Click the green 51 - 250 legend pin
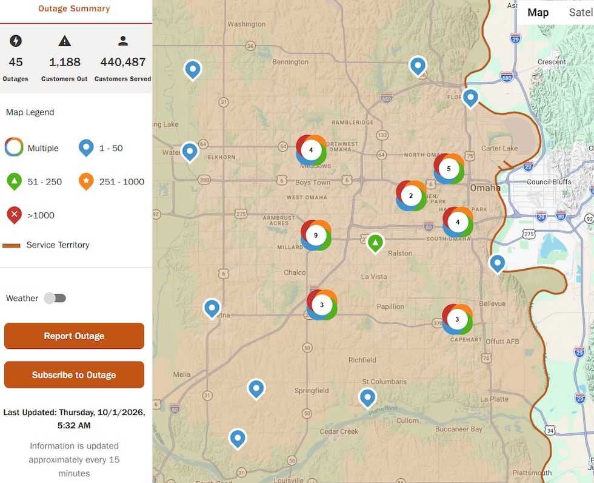The width and height of the screenshot is (594, 483). [15, 181]
